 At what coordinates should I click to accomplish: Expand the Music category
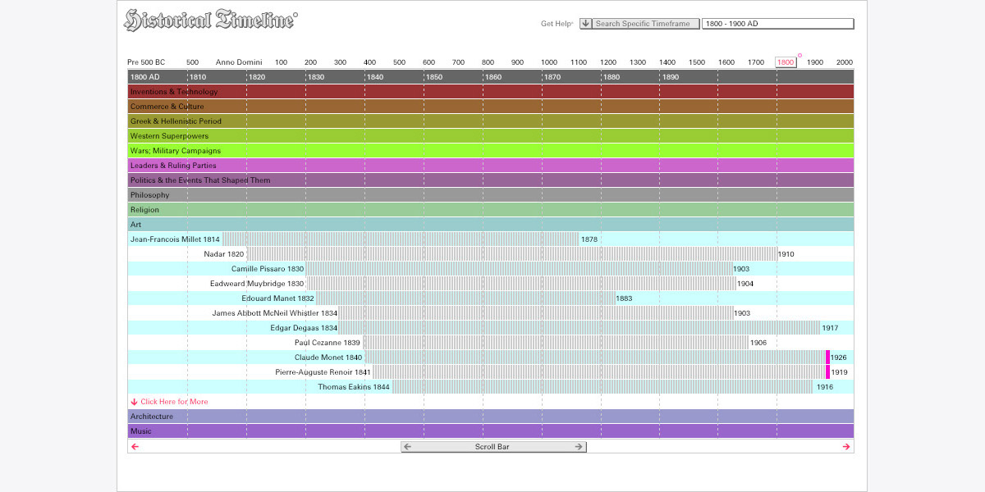coord(140,431)
